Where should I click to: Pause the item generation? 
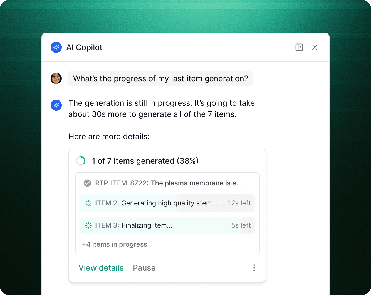coord(144,268)
